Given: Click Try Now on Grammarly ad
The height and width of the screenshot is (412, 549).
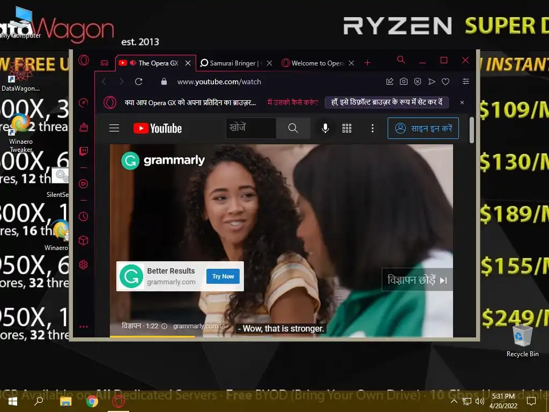Looking at the screenshot, I should pos(223,276).
